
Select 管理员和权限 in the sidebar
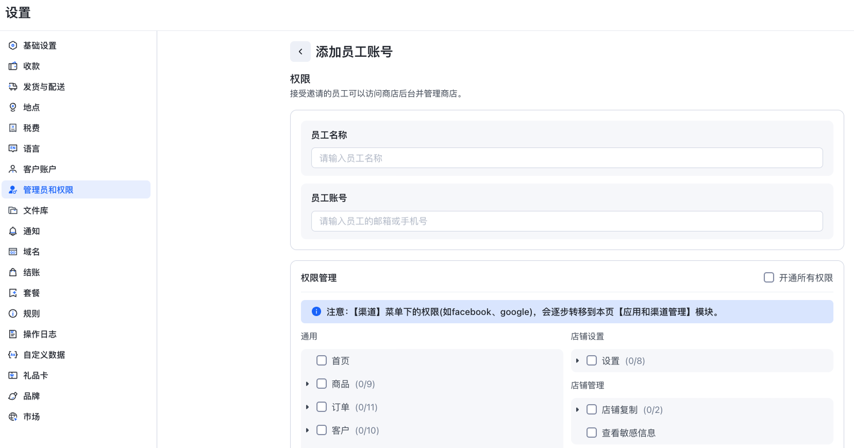pos(76,190)
